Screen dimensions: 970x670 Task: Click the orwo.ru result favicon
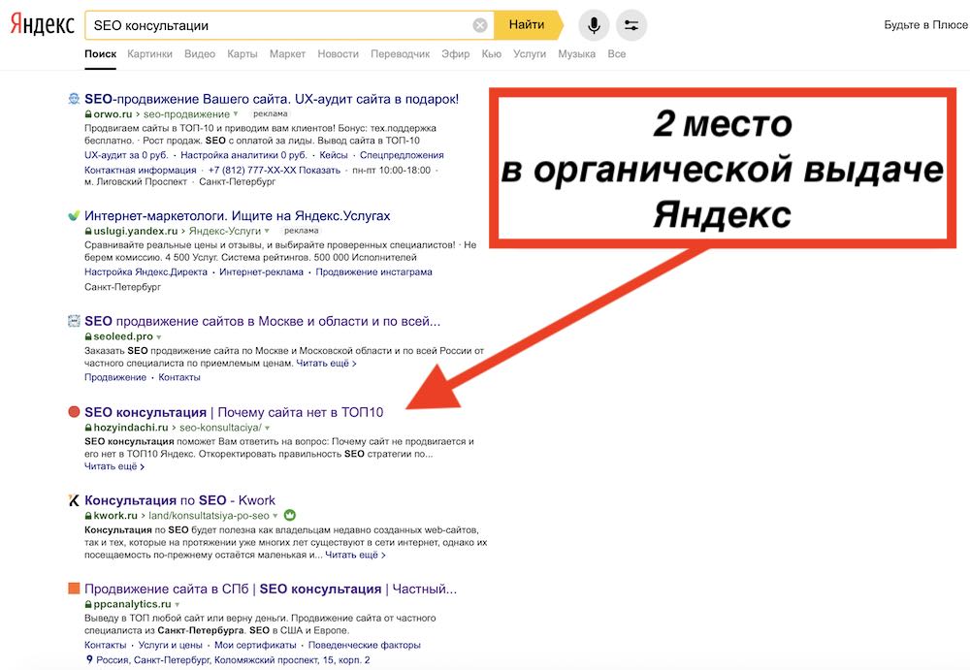(x=74, y=98)
